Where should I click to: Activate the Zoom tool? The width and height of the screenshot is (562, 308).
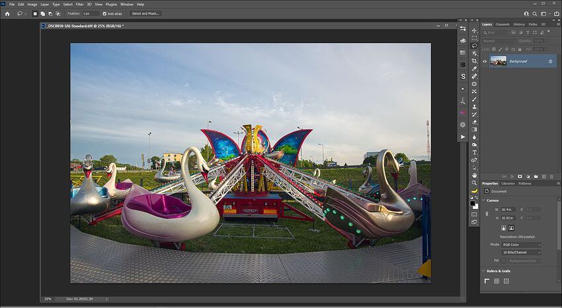474,182
